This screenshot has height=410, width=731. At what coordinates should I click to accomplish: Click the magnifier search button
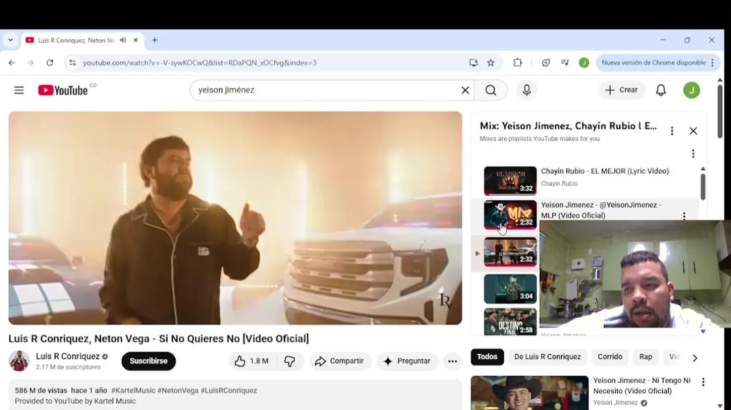pos(491,90)
